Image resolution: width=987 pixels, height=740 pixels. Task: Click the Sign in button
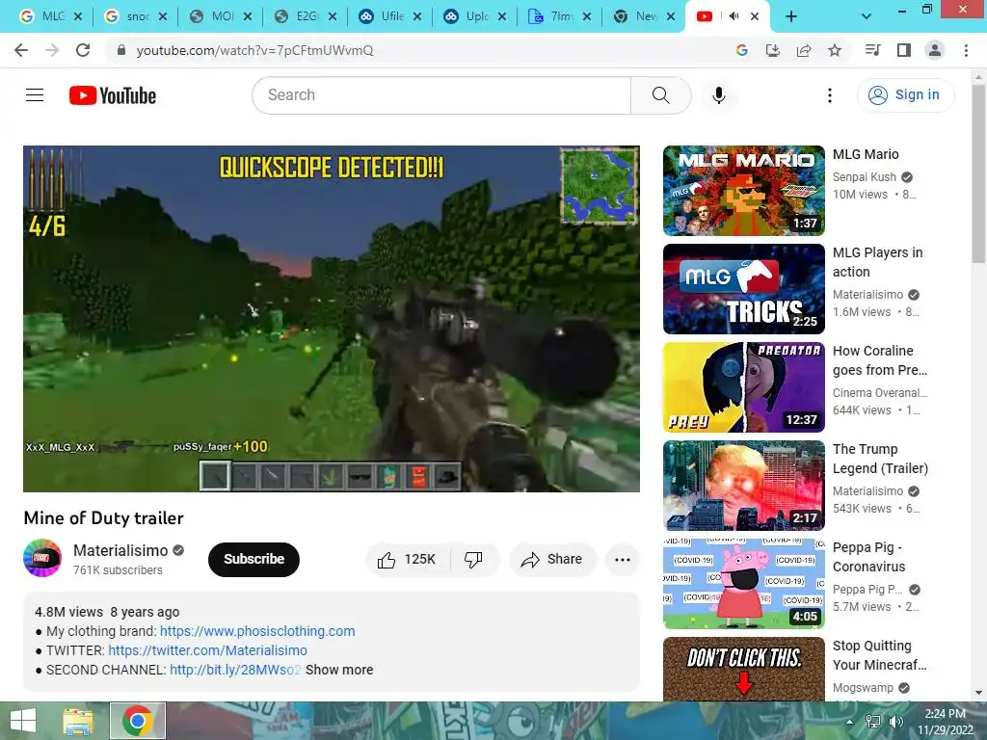pos(906,95)
